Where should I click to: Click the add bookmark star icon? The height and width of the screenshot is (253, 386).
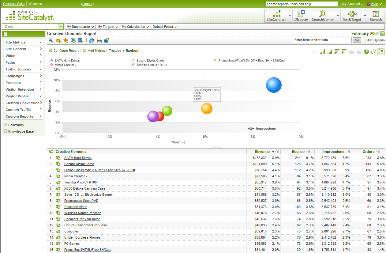point(66,40)
